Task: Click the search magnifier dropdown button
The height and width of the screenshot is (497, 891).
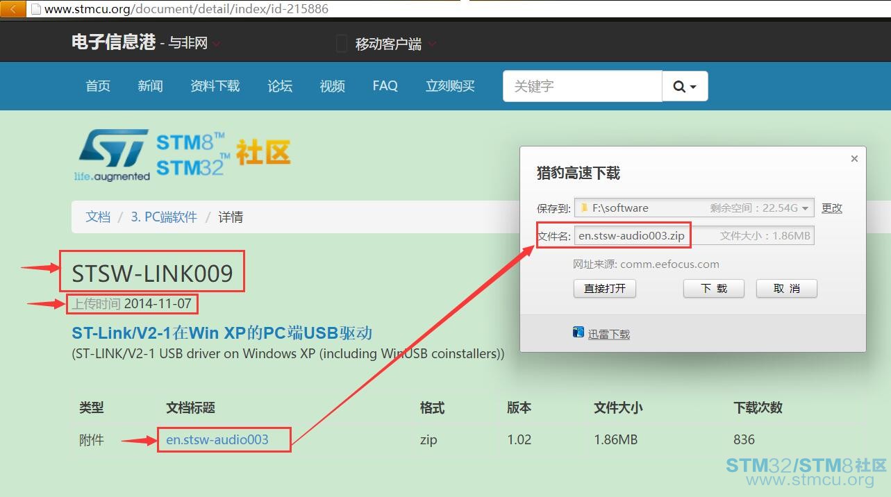Action: [x=685, y=86]
